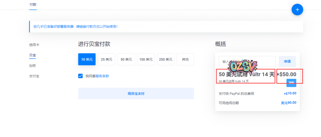Switch to 加密 payment method
Image resolution: width=321 pixels, height=137 pixels.
coord(33,66)
